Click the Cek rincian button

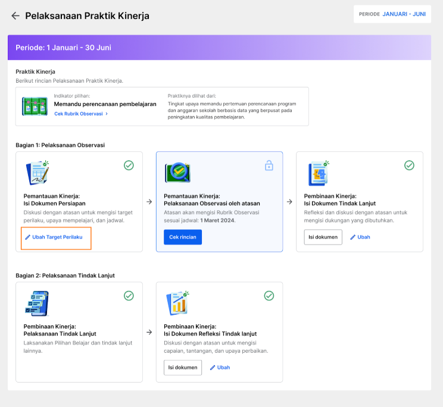pos(183,237)
